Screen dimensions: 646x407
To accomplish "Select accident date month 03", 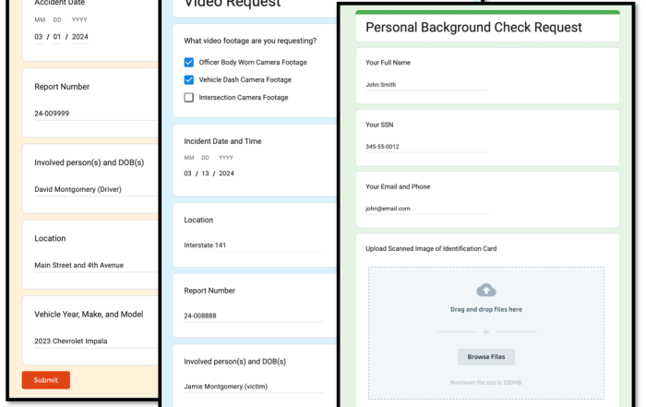I will [x=39, y=37].
